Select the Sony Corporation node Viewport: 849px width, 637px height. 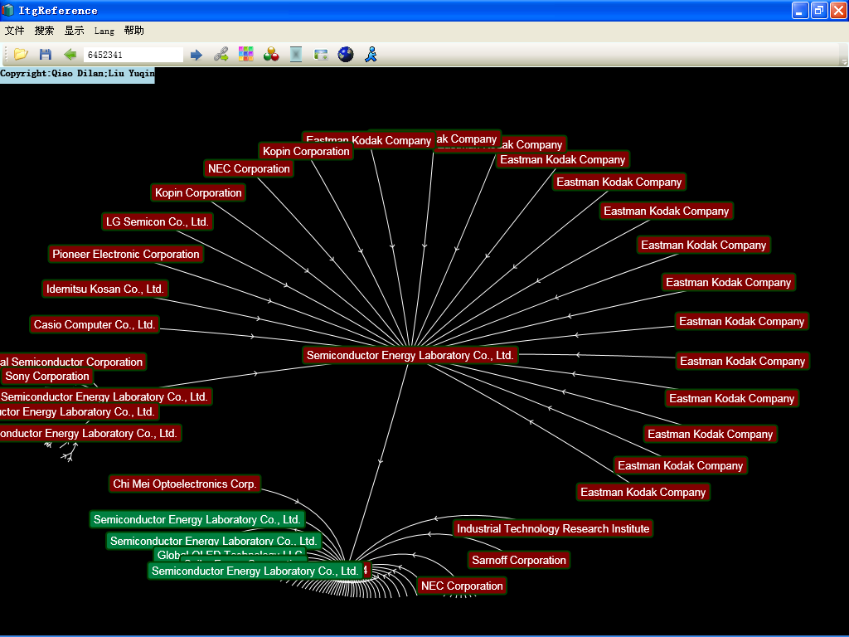(47, 376)
